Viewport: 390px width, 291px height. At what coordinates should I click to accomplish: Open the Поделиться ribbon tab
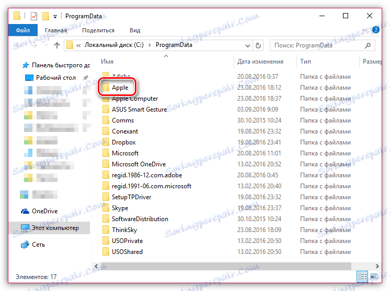(x=98, y=30)
